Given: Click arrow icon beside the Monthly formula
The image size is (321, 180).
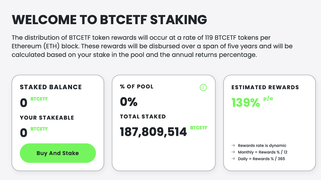Looking at the screenshot, I should (x=234, y=152).
